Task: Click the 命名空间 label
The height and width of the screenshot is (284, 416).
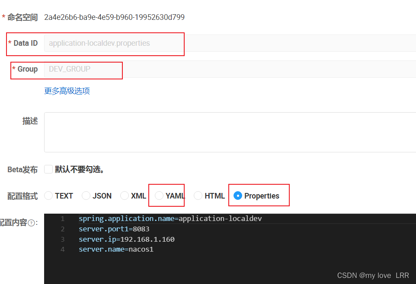Action: point(22,18)
